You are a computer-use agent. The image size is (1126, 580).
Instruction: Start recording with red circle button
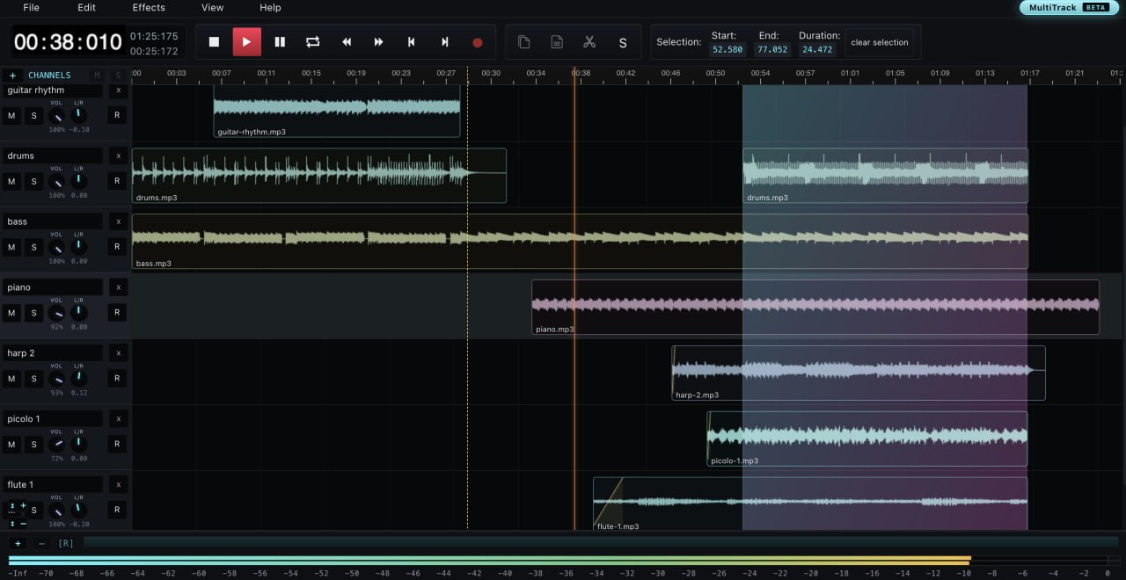tap(478, 41)
